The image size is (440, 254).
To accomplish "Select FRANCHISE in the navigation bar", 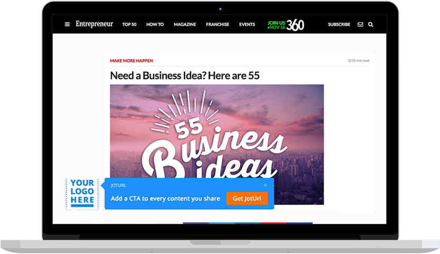I will (217, 24).
